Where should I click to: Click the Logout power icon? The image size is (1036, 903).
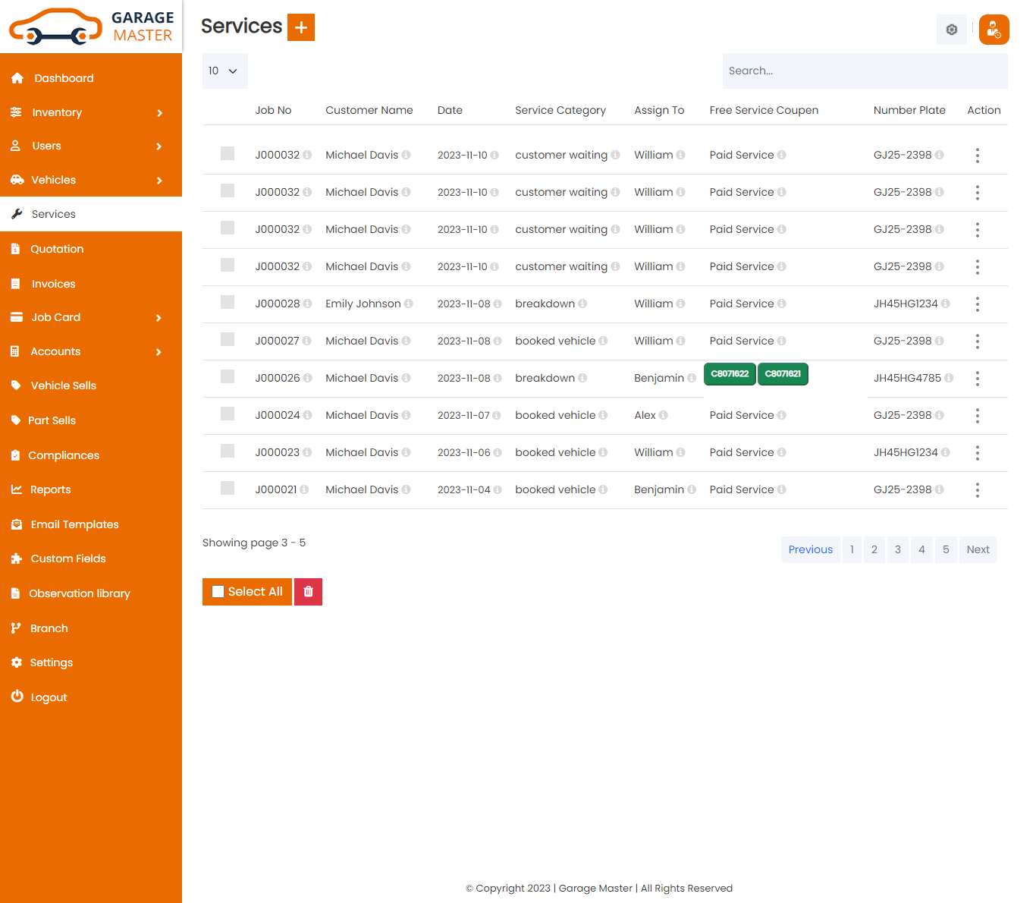pyautogui.click(x=17, y=696)
